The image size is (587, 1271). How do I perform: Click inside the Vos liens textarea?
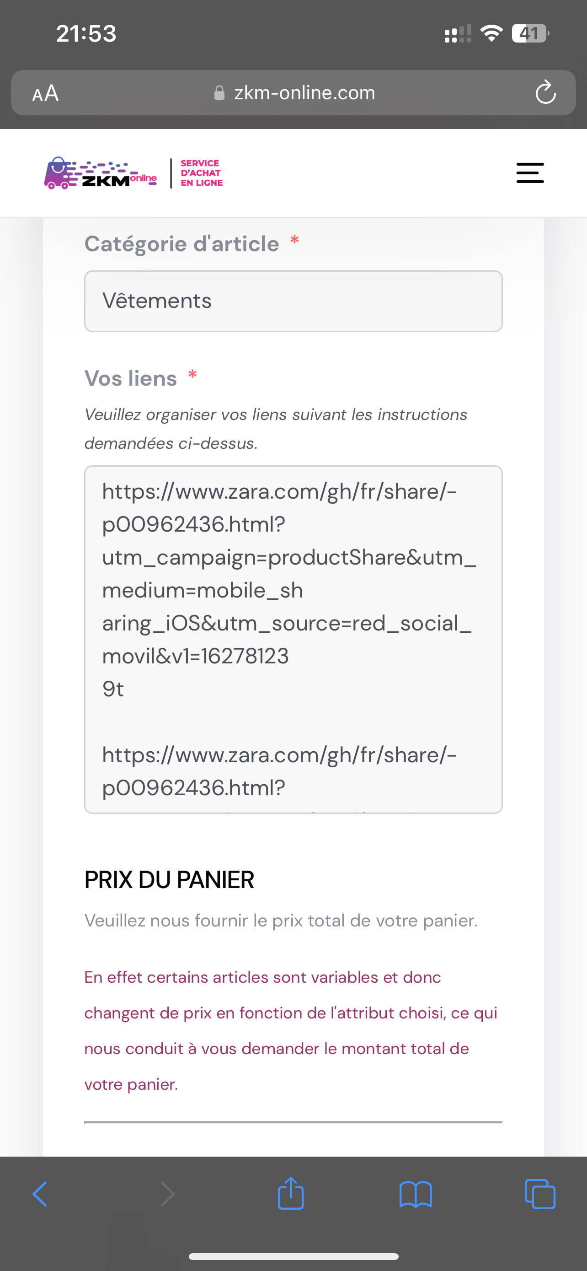coord(293,640)
